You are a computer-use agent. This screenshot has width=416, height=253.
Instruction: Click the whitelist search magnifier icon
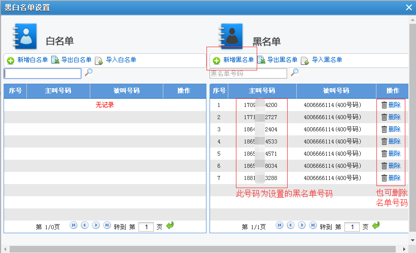tap(88, 73)
